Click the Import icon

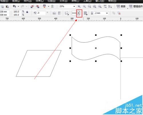[32, 7]
